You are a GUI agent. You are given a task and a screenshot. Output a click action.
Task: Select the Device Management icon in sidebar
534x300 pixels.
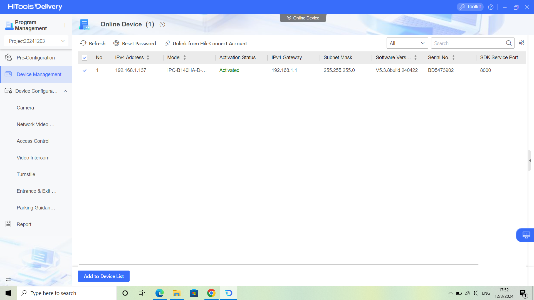(x=8, y=74)
